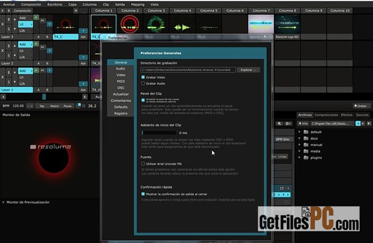Select Defaults in Preferencias sidebar
Screen dimensions: 373x243
pyautogui.click(x=120, y=107)
